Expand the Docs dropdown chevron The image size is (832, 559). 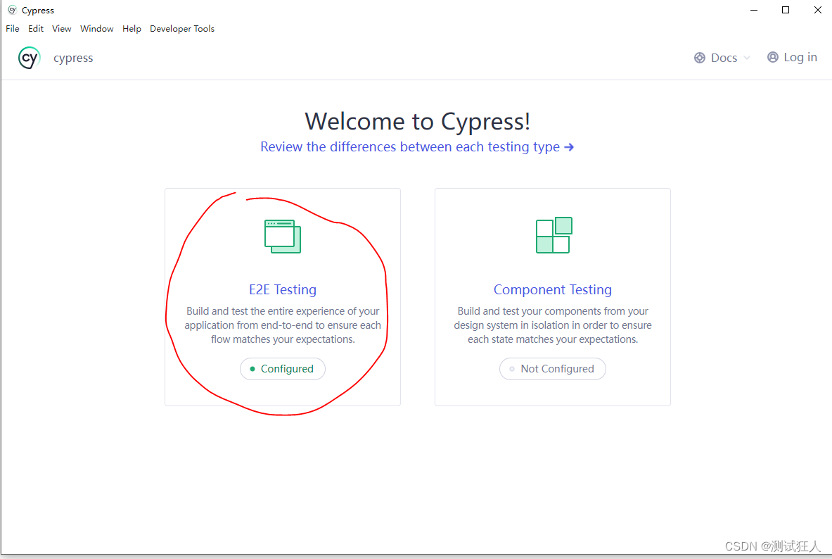click(x=747, y=58)
